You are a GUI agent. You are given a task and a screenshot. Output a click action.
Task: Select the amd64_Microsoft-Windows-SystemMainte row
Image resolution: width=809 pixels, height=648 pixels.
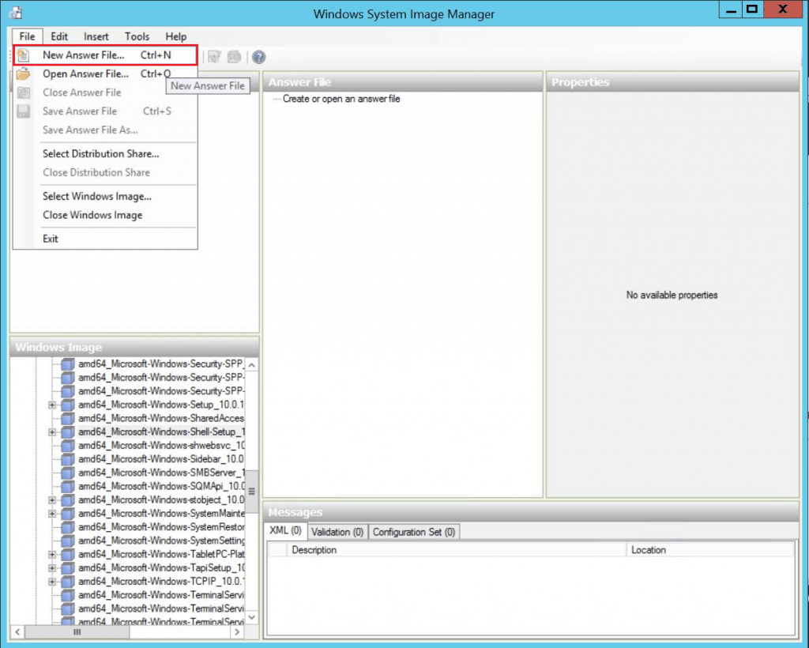click(161, 514)
